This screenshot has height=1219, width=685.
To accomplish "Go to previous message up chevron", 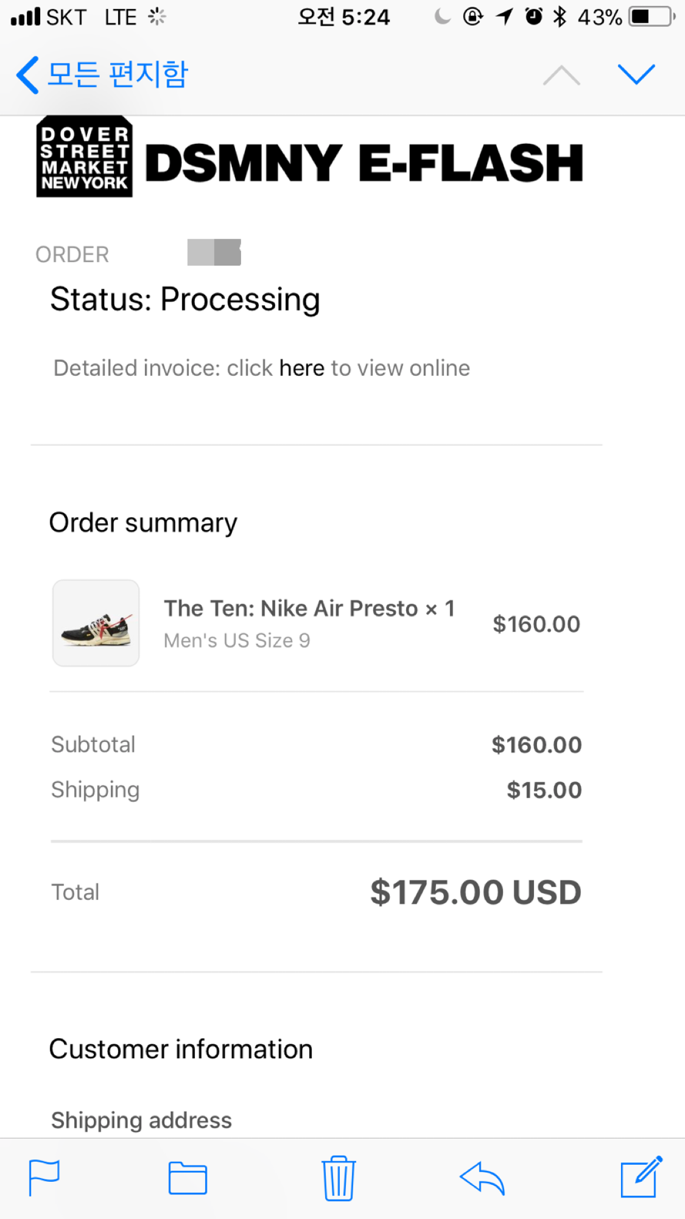I will [x=561, y=76].
